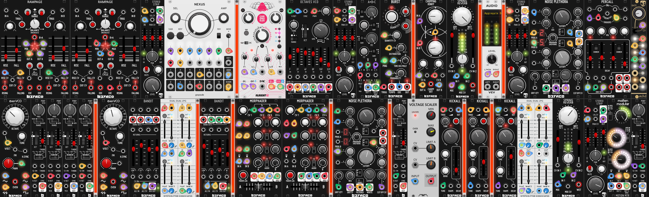Toggle the 10V switch on Nexus
Viewport: 649px width, 197px height.
[x=219, y=35]
